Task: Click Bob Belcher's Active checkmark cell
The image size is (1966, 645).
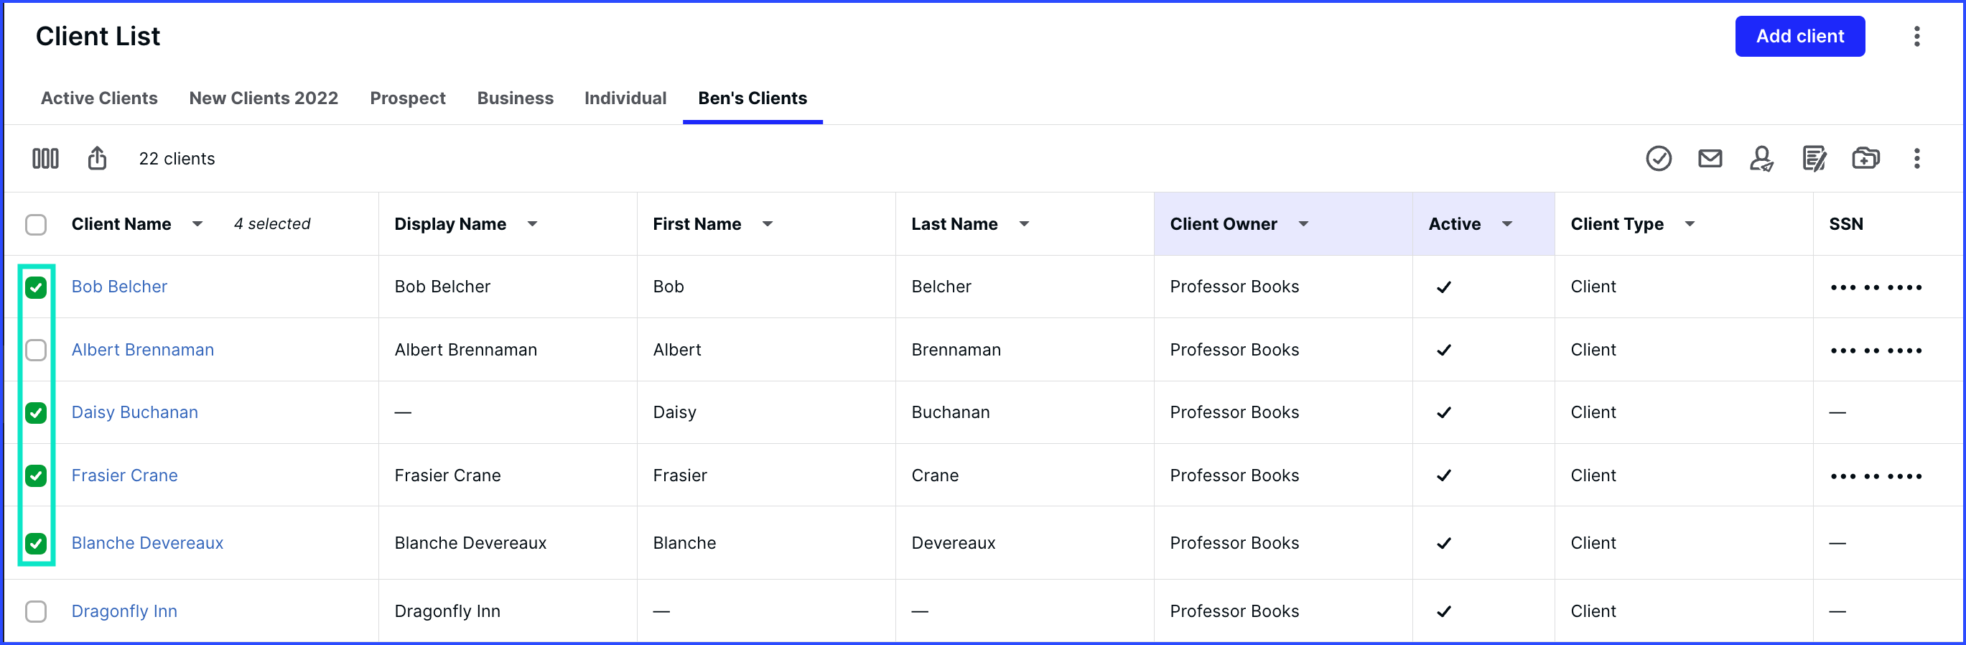Action: 1444,288
